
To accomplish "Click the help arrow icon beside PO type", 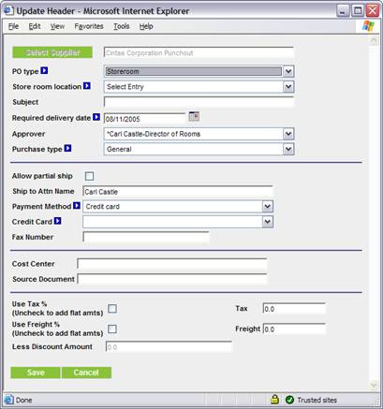I will pos(44,71).
